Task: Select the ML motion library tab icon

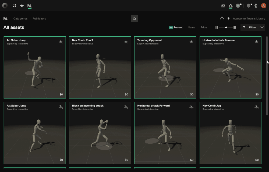Action: pos(30,6)
